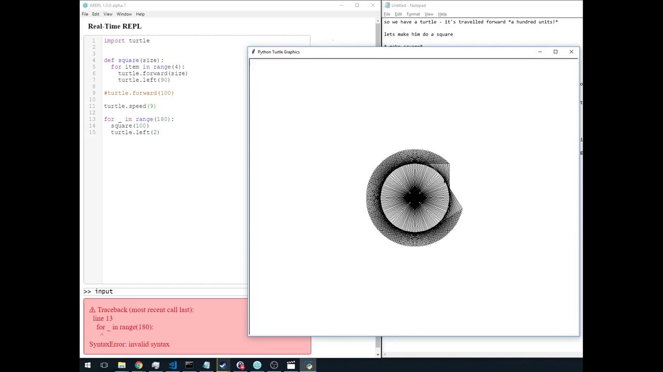Click the 'turtle.left(90)' code line
This screenshot has height=372, width=663.
click(x=144, y=80)
